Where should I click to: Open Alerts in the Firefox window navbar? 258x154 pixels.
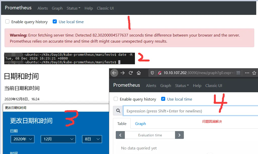tap(151, 86)
